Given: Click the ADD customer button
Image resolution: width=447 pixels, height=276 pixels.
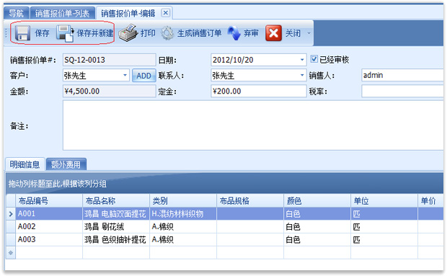Looking at the screenshot, I should (x=143, y=76).
